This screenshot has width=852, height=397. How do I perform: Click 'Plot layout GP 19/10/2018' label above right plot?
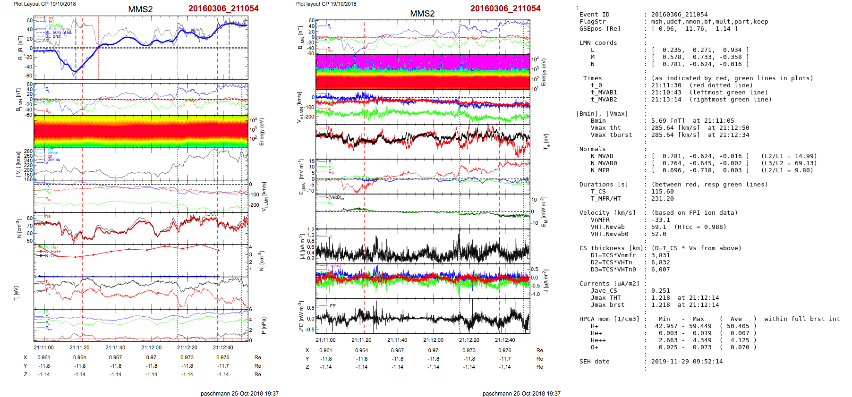[x=326, y=4]
